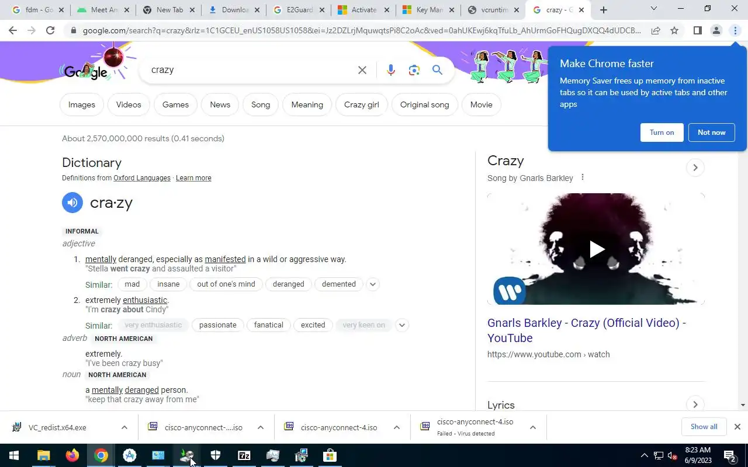Click the magnifying glass search button
Screen dimensions: 748x467
[x=437, y=70]
